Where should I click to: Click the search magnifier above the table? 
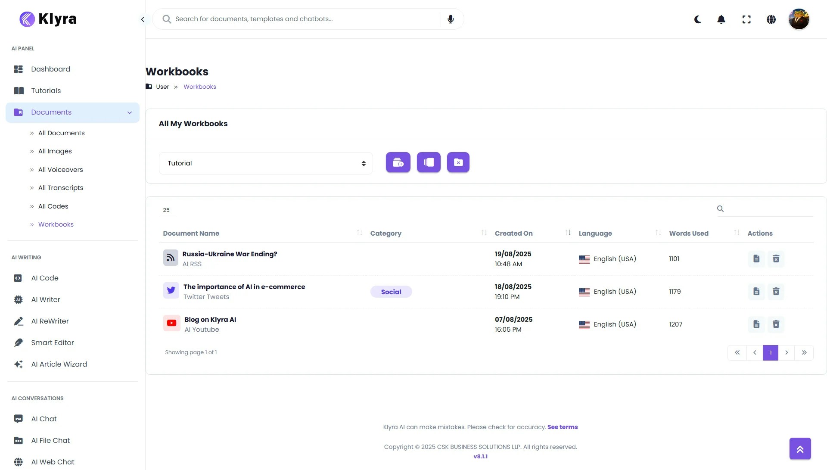pos(720,209)
